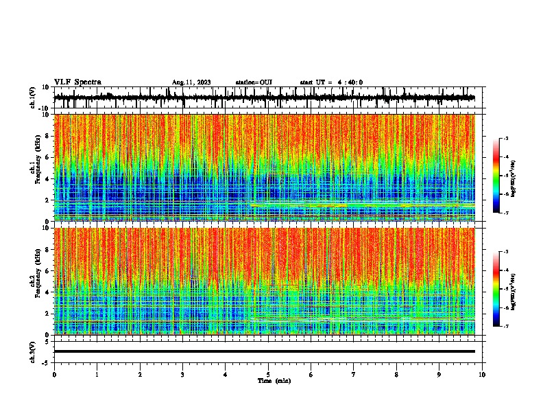Click the "0" tick on Time axis
Image resolution: width=543 pixels, height=420 pixels.
click(x=54, y=375)
